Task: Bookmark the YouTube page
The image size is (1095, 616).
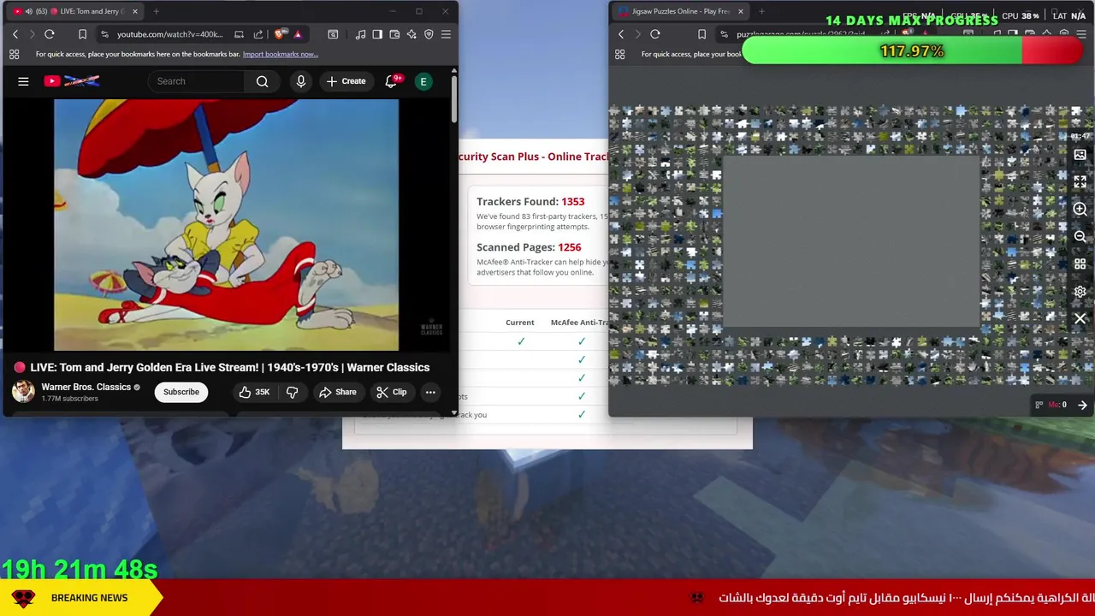Action: (82, 34)
